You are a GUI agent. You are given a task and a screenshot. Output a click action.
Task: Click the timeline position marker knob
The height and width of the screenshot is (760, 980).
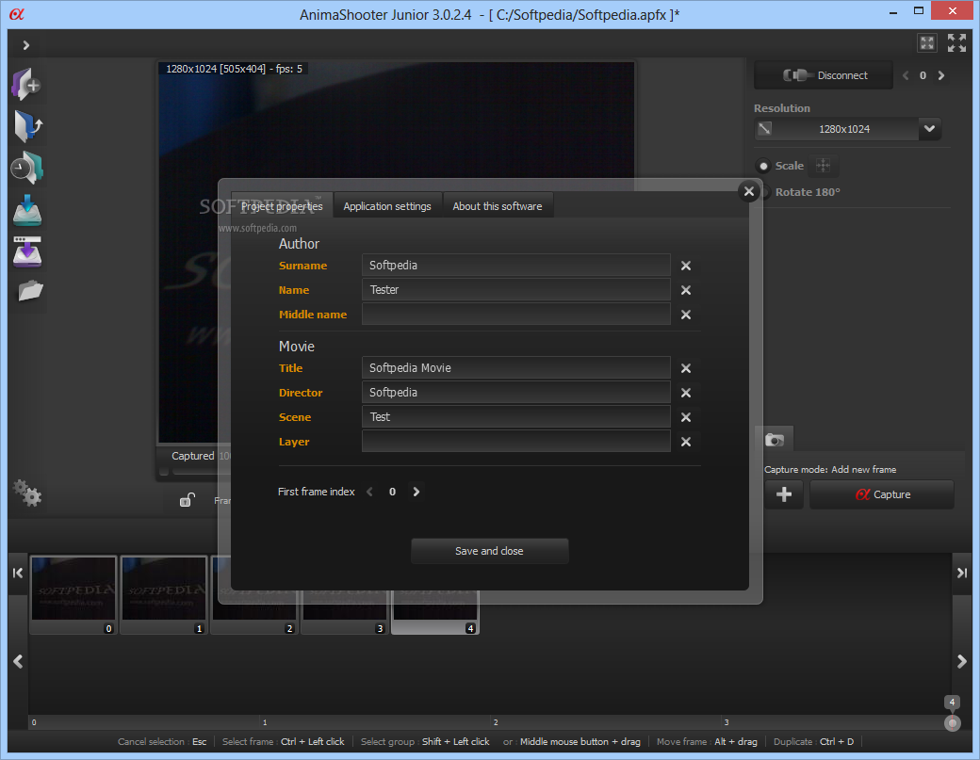[952, 723]
